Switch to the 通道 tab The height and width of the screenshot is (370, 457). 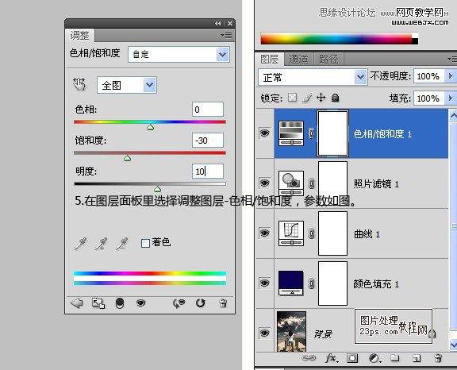pos(298,60)
